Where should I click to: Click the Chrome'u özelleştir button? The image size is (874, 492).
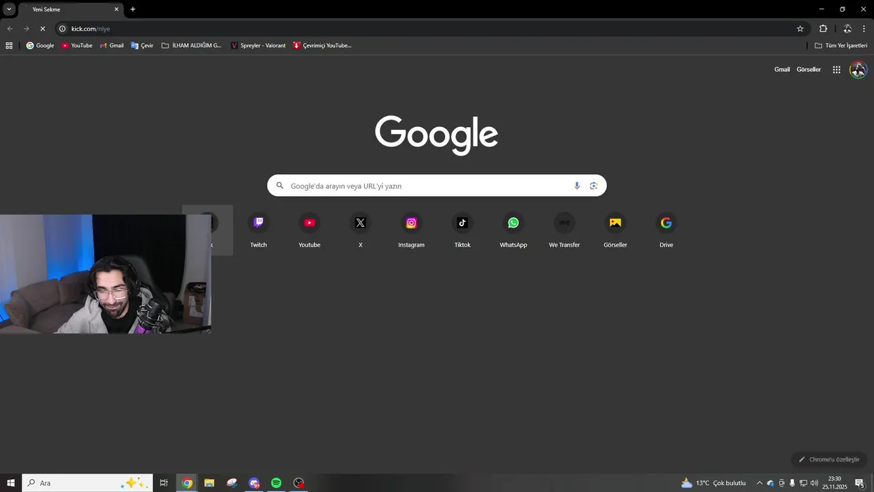829,459
